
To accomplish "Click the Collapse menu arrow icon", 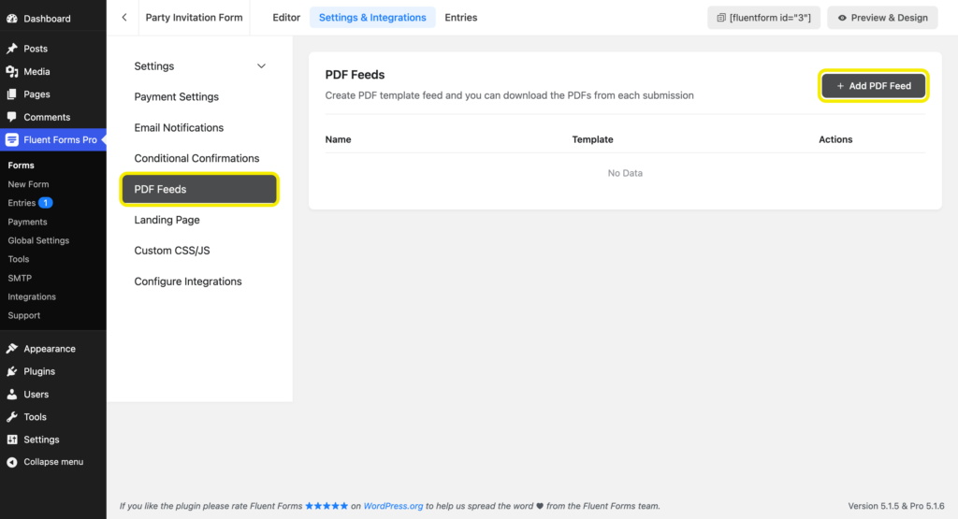I will click(x=11, y=462).
